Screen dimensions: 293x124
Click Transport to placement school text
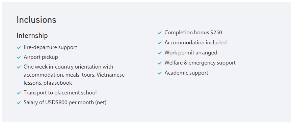point(60,93)
